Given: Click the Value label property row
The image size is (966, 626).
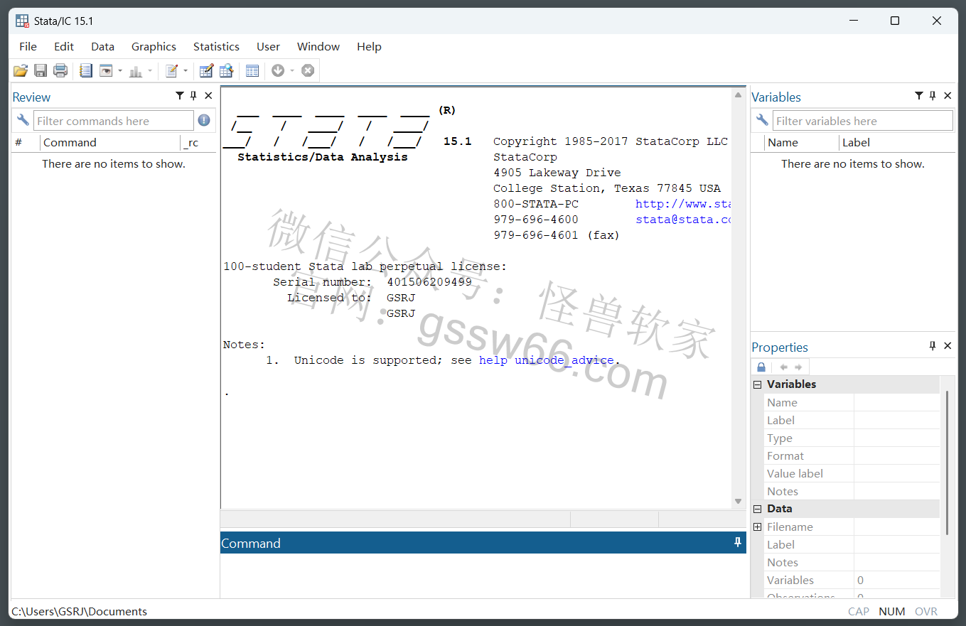Looking at the screenshot, I should 852,473.
